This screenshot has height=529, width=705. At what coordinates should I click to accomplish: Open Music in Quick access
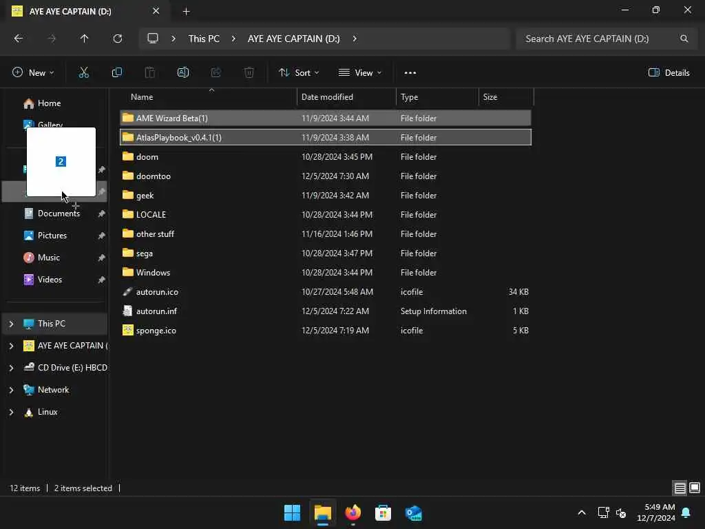[x=49, y=258]
